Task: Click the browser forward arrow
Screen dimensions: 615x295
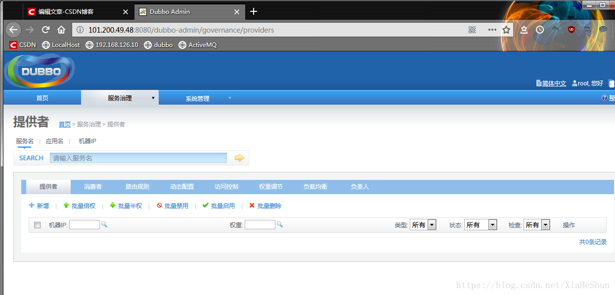Action: 30,30
